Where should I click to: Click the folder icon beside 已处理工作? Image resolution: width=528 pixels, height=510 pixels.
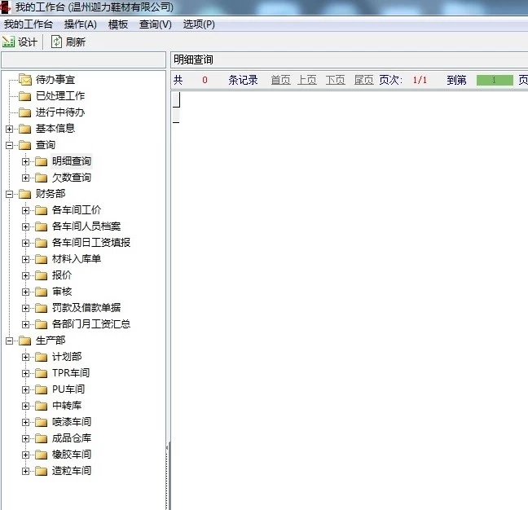tap(24, 96)
